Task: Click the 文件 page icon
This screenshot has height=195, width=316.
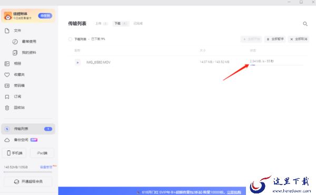Action: [x=7, y=31]
